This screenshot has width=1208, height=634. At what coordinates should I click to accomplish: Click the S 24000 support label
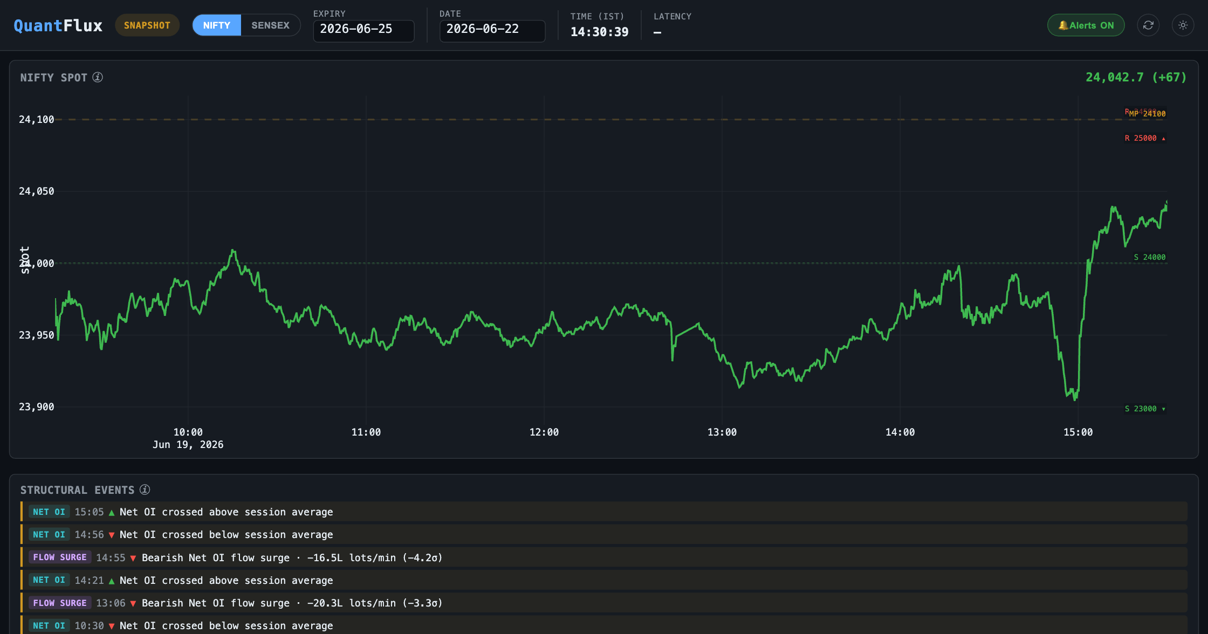point(1149,257)
